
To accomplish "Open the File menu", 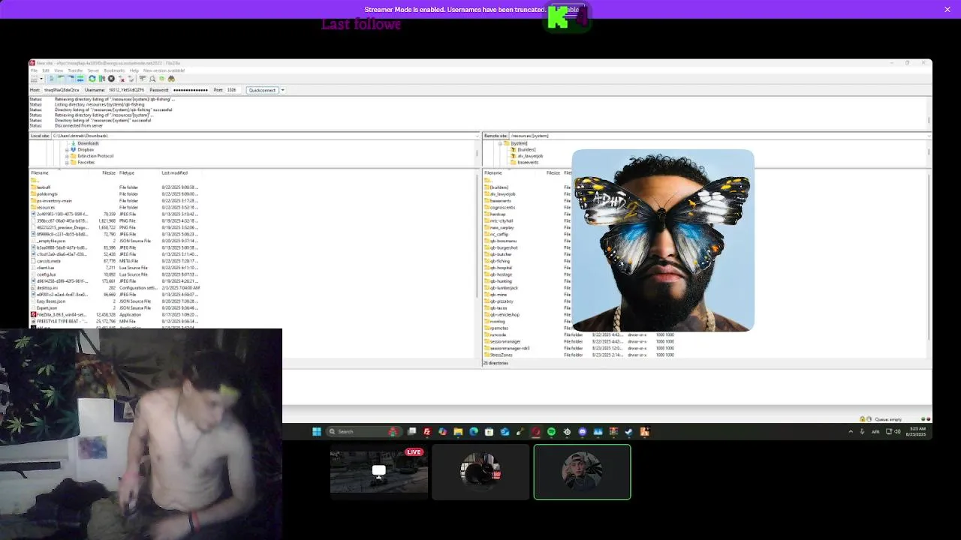I will coord(35,70).
